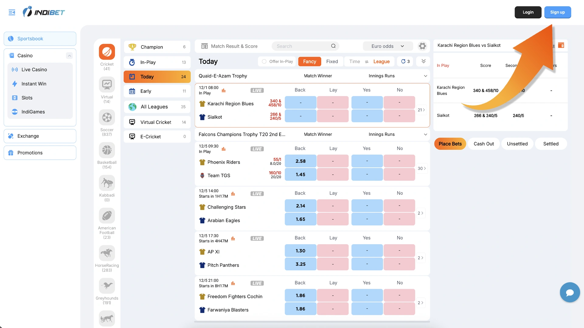The width and height of the screenshot is (584, 328).
Task: Open the Soccer sport category
Action: pyautogui.click(x=107, y=118)
